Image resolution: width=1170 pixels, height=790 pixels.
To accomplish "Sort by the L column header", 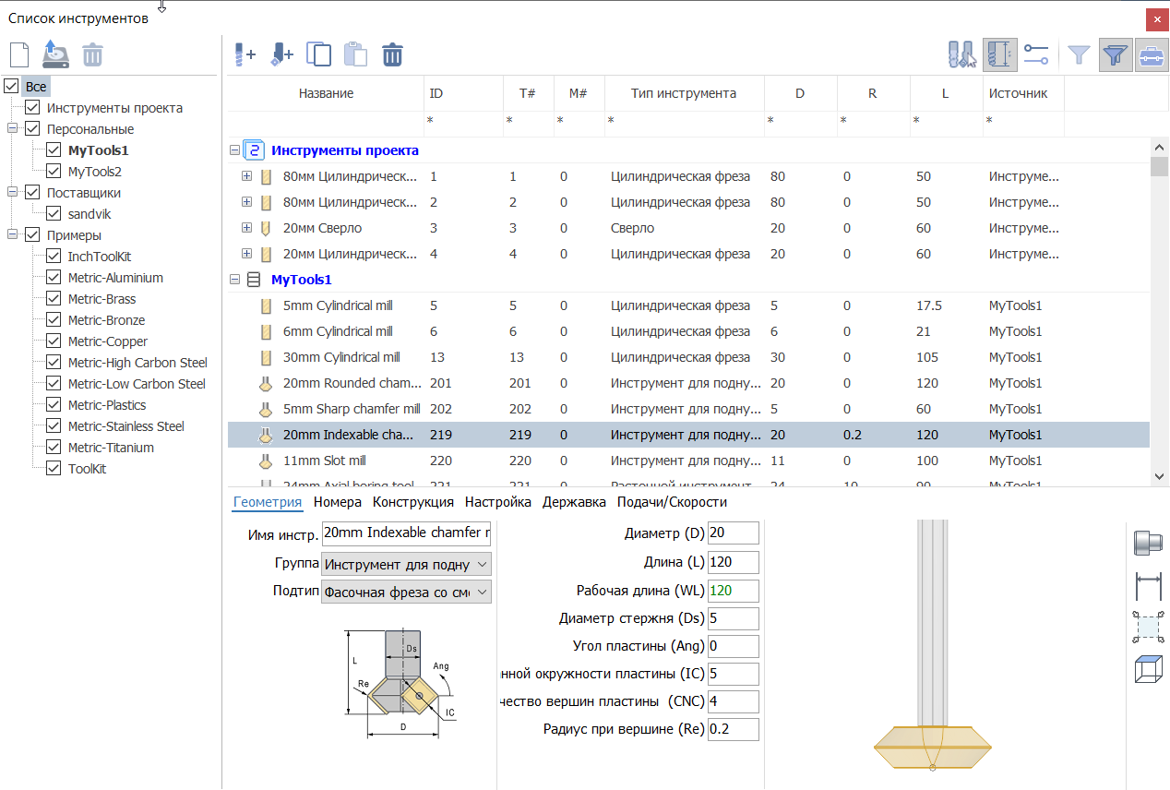I will 946,93.
